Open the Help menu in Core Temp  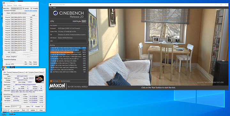20,5
